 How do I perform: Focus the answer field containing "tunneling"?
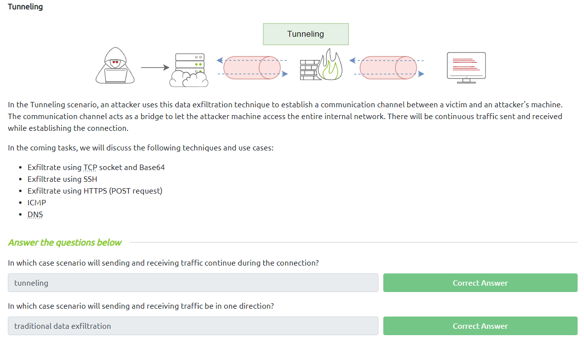tap(193, 283)
